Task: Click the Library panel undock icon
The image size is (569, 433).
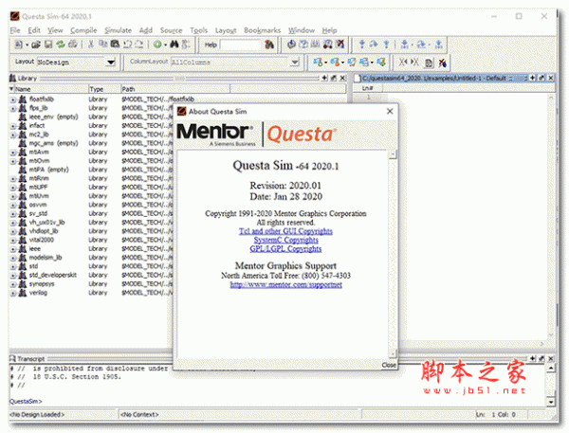Action: 333,78
